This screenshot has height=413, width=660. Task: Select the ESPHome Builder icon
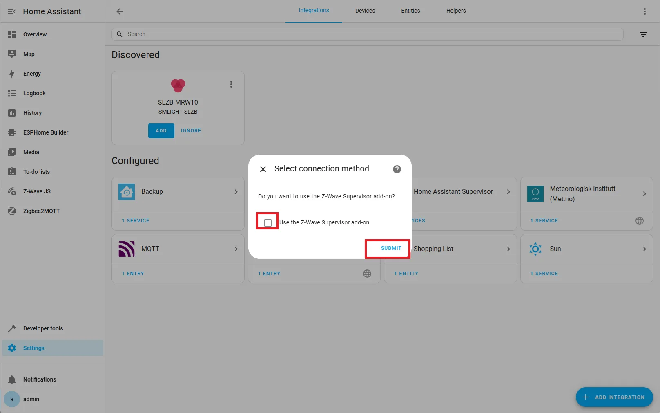[12, 132]
